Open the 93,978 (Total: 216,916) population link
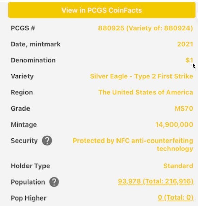Viewport: 198px width, 206px height. click(x=156, y=182)
